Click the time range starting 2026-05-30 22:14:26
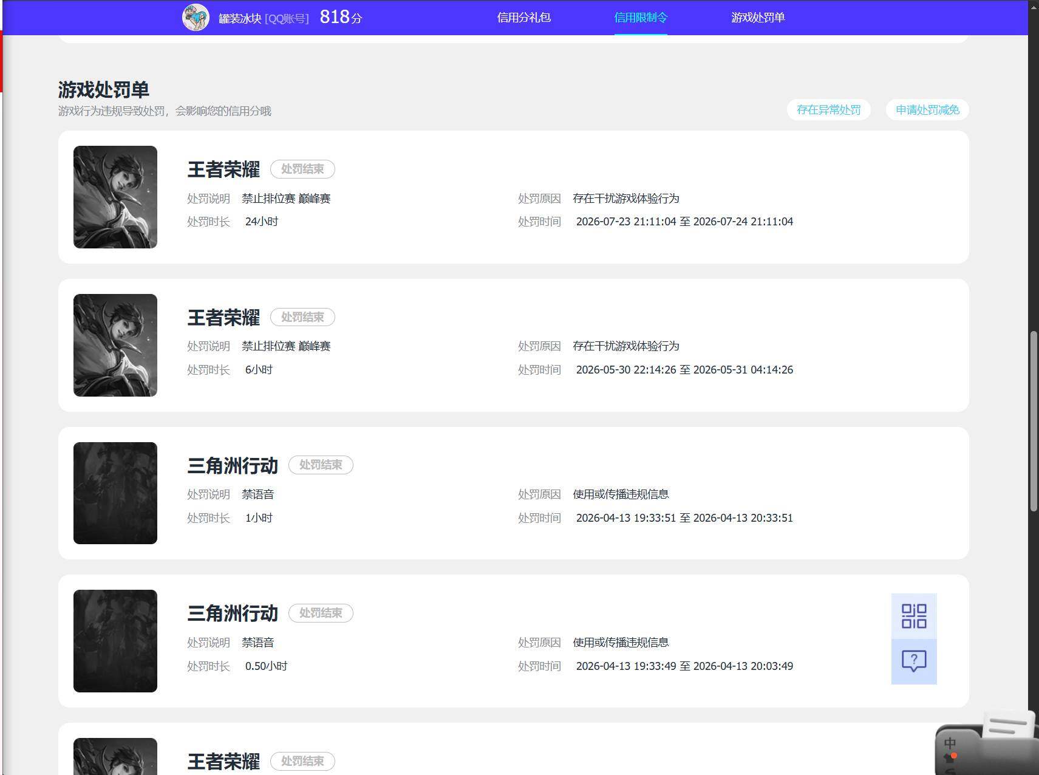This screenshot has height=775, width=1039. click(684, 370)
